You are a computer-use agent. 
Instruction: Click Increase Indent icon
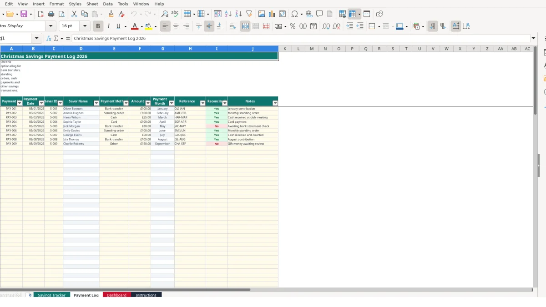pyautogui.click(x=349, y=26)
